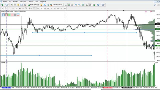Click the New Chart toolbar icon
160x90 pixels.
pos(2,5)
